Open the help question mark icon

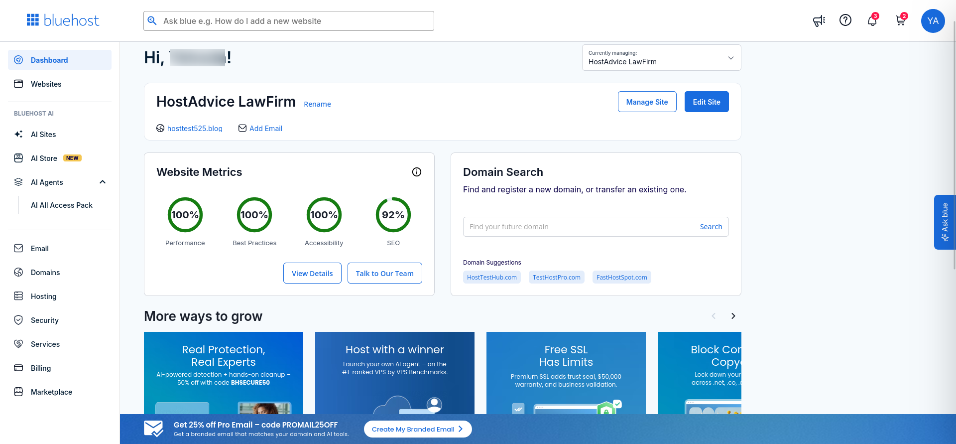pos(845,20)
